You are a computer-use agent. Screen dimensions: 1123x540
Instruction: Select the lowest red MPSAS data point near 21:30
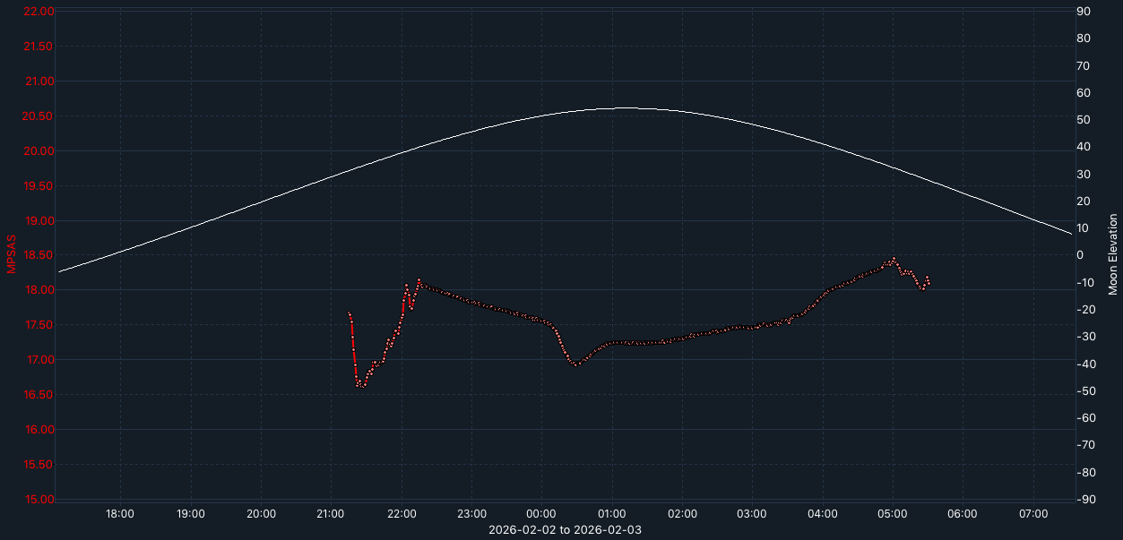pyautogui.click(x=362, y=386)
